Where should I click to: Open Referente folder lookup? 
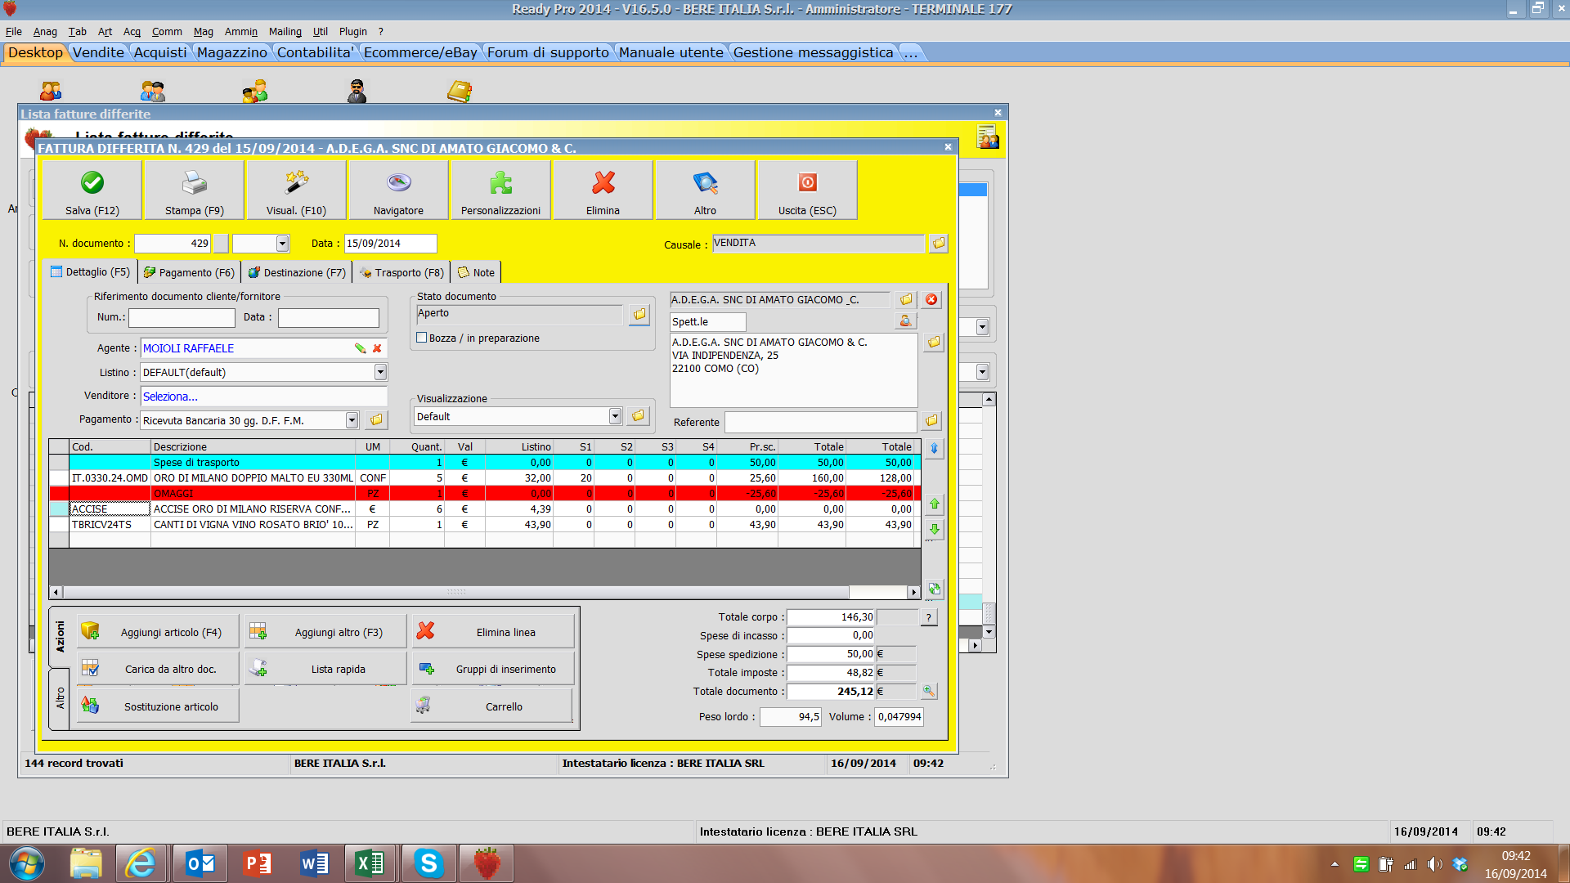931,421
